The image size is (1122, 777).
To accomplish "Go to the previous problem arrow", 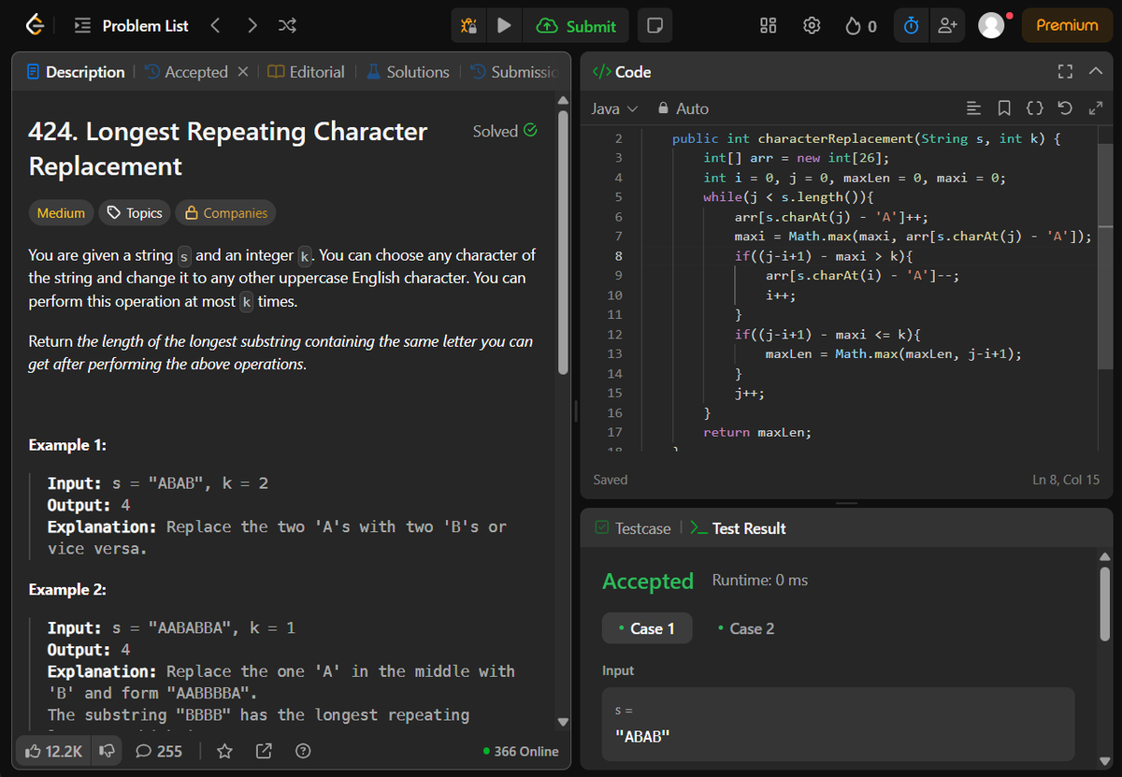I will 216,26.
